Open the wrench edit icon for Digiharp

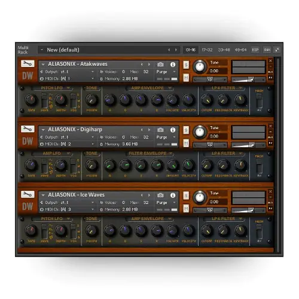(28, 129)
